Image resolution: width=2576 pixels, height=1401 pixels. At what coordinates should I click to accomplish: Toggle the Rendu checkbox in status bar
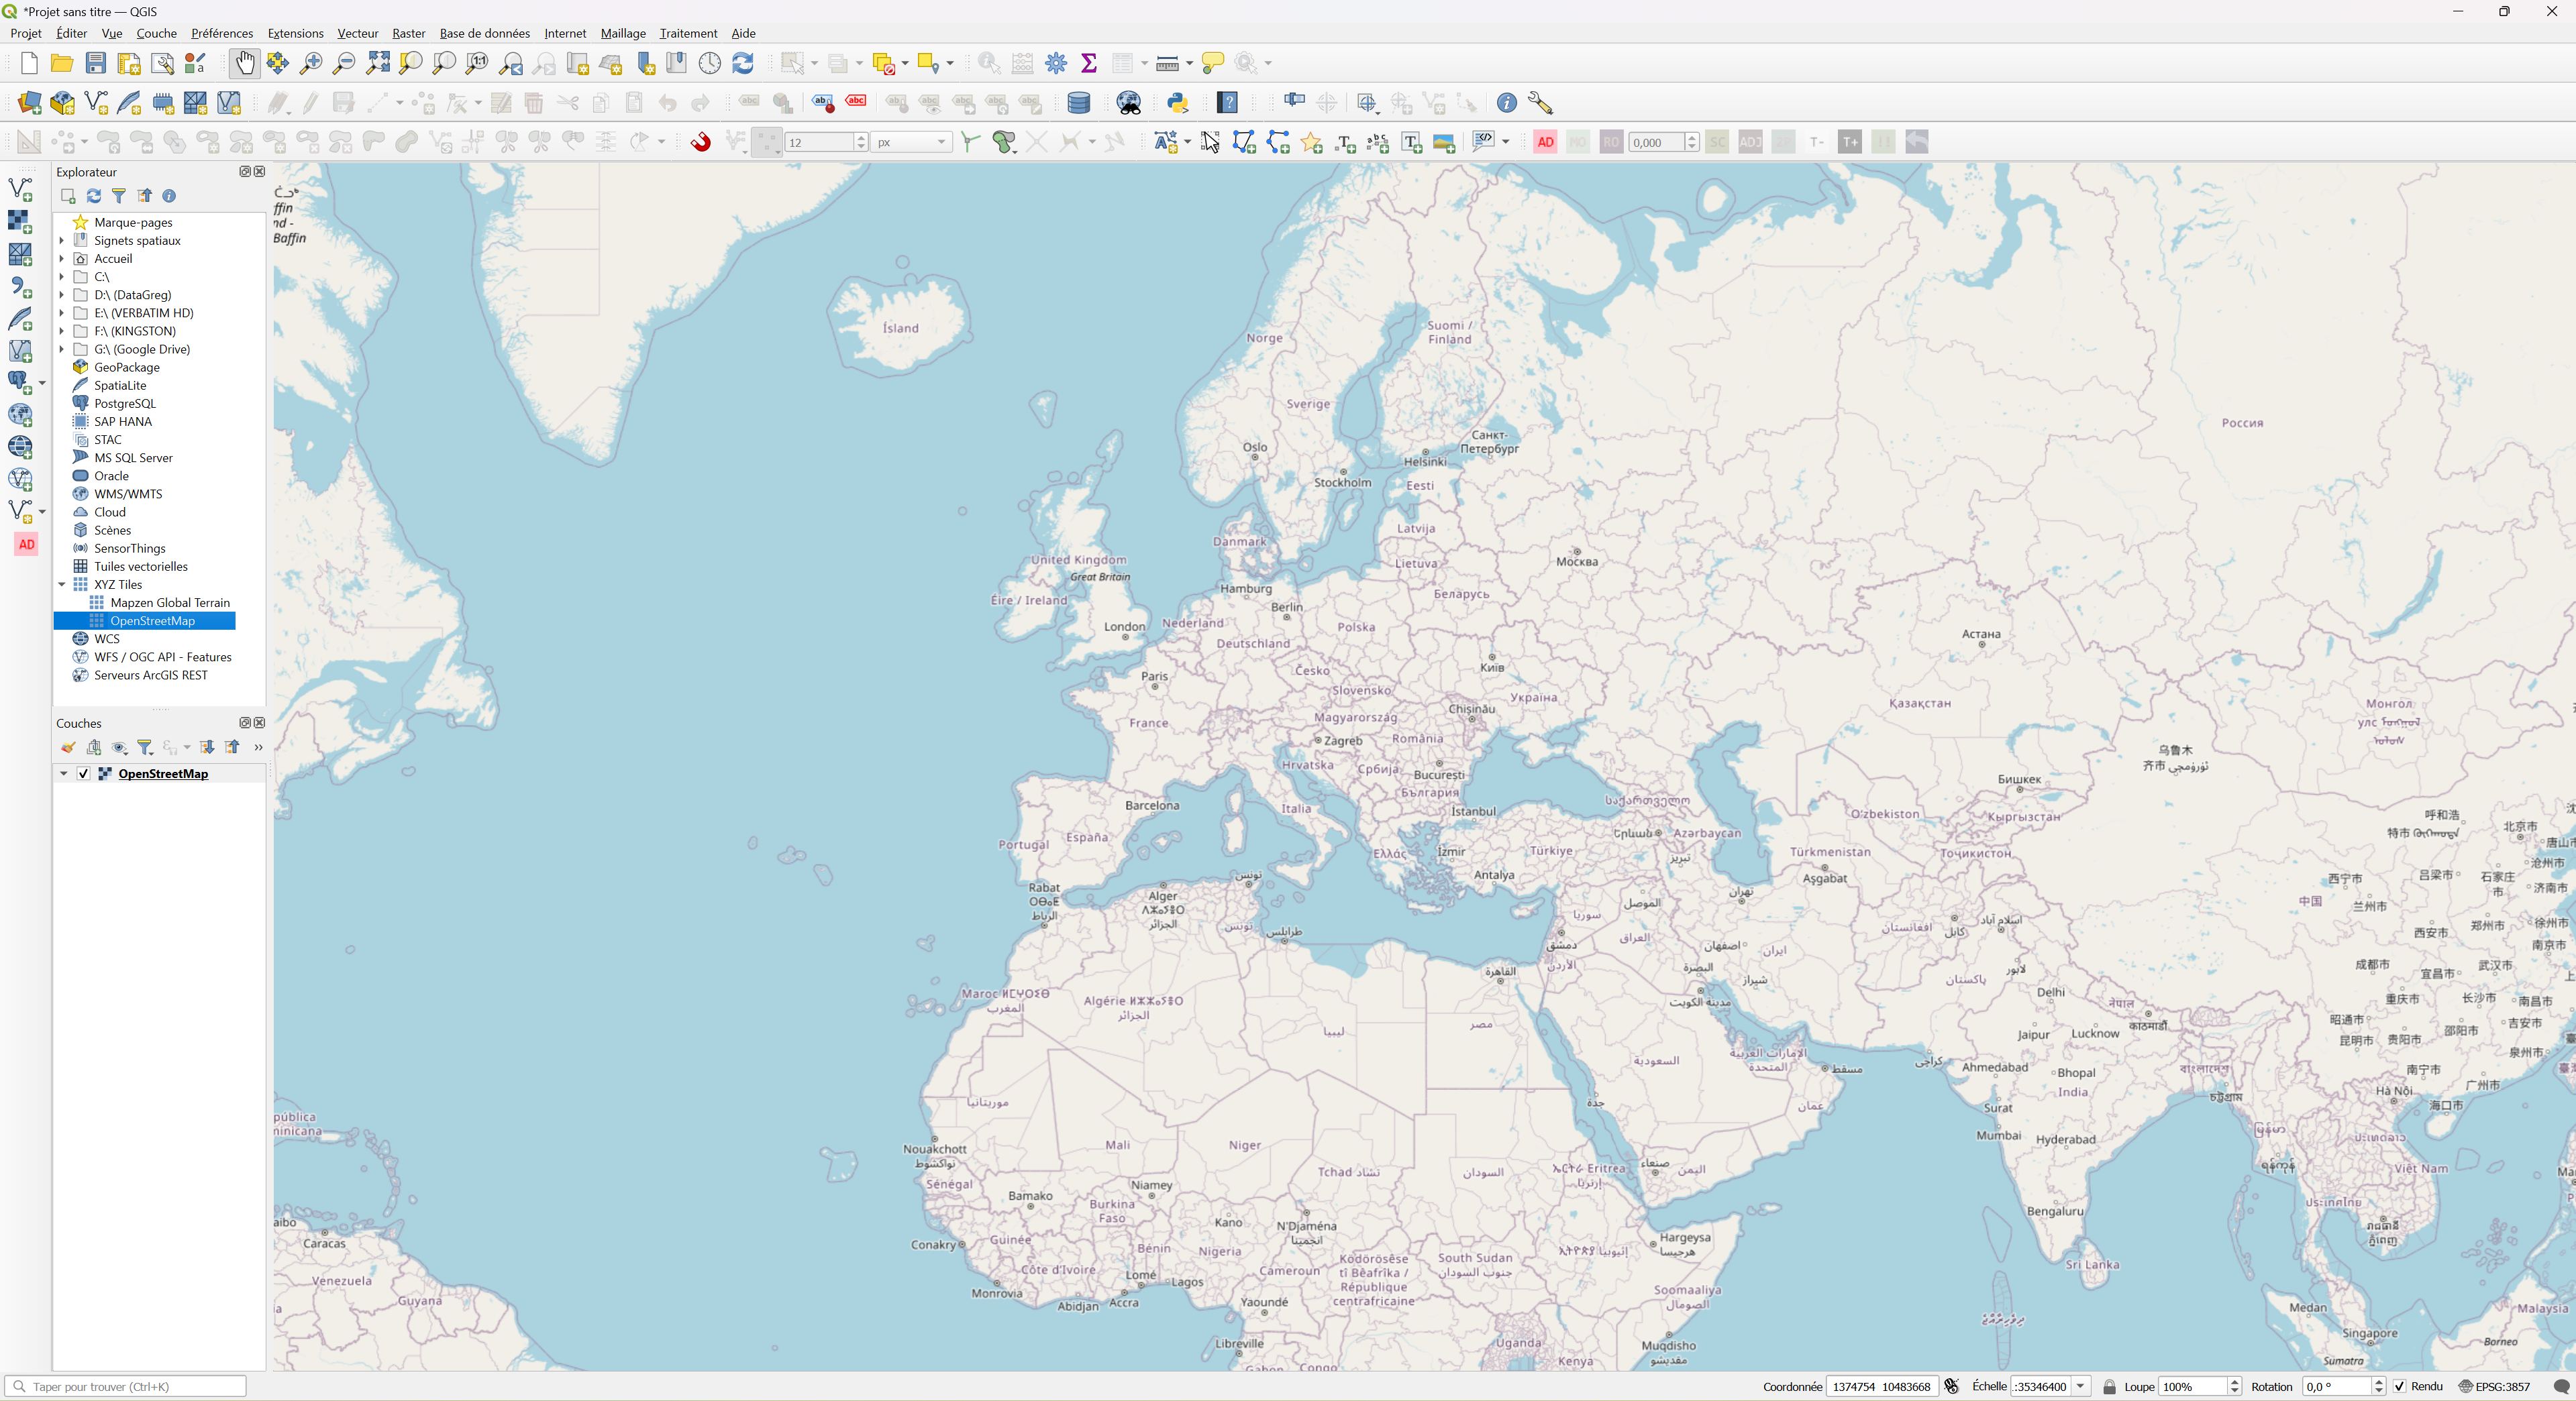[x=2399, y=1386]
